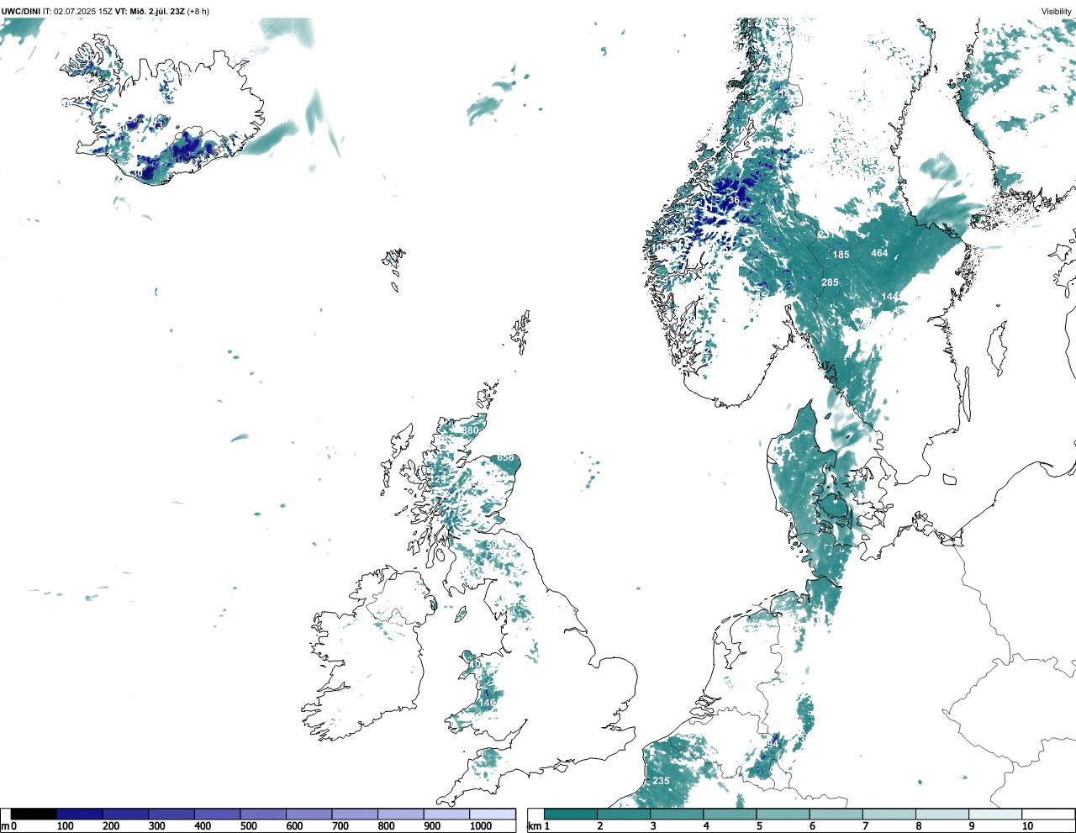Click the 'km' unit label of the right legend
The height and width of the screenshot is (833, 1076).
[534, 826]
